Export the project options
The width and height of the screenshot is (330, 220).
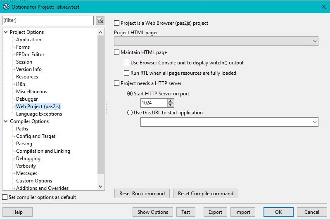pyautogui.click(x=215, y=212)
